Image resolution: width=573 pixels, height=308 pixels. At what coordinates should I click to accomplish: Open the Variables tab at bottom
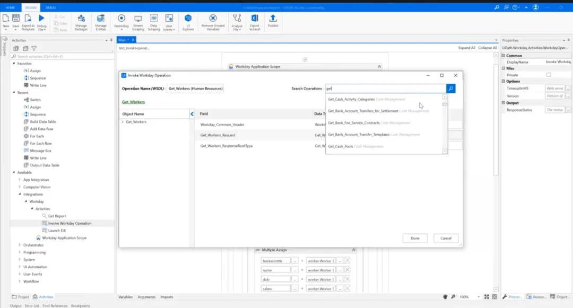pyautogui.click(x=125, y=297)
